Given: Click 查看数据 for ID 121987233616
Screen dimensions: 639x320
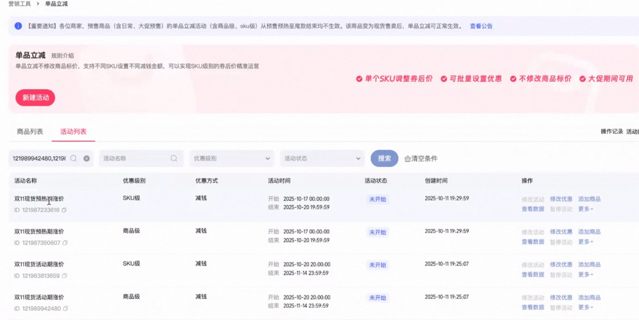Looking at the screenshot, I should pyautogui.click(x=533, y=209).
